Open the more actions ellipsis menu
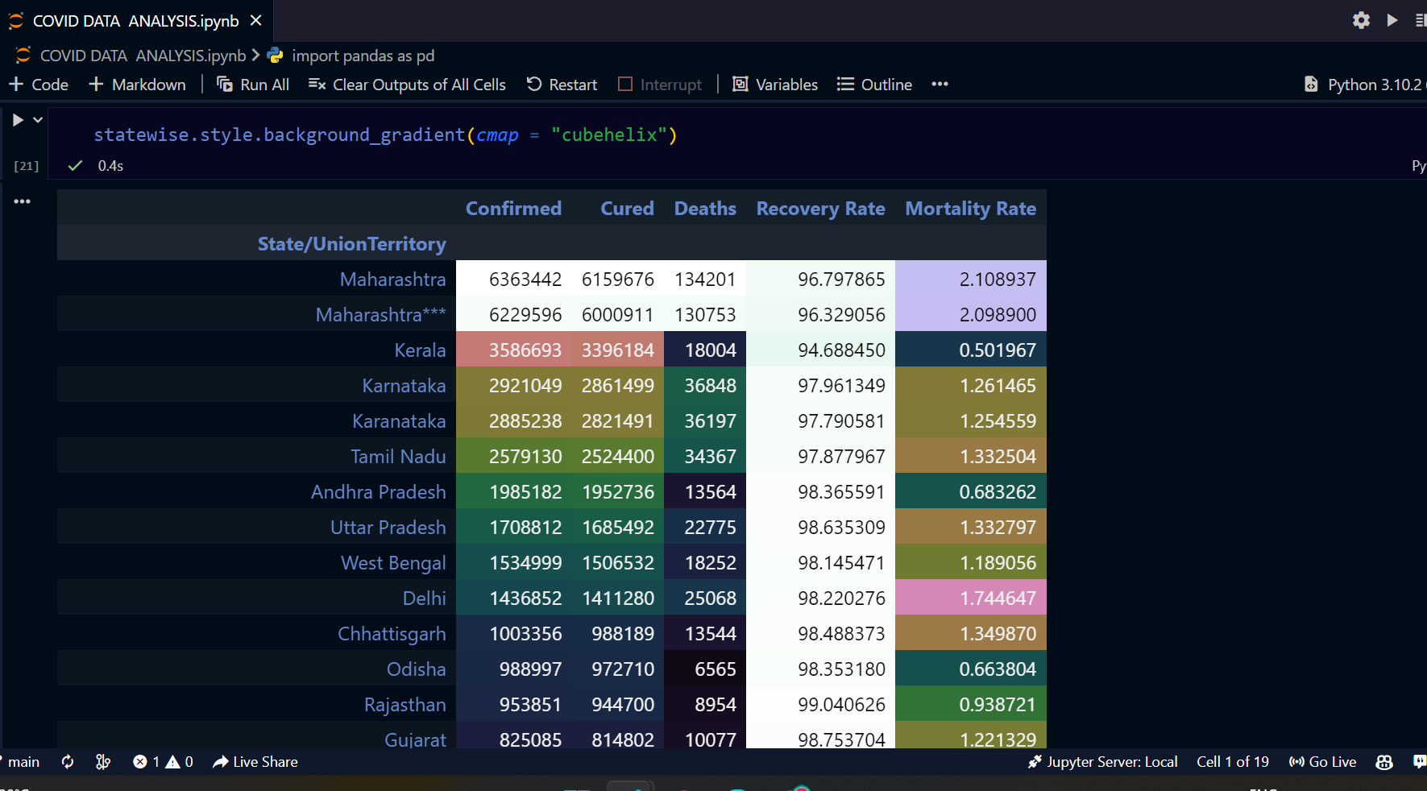 pyautogui.click(x=940, y=84)
